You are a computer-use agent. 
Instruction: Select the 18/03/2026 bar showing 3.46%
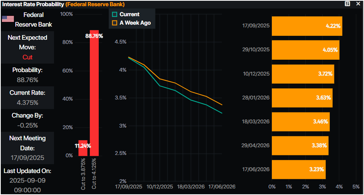coord(300,121)
